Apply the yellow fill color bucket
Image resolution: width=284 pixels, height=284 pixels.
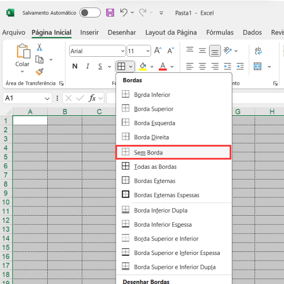pos(143,67)
